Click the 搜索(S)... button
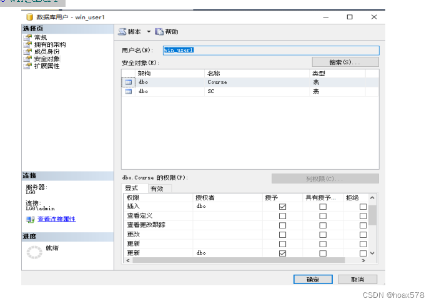Image resolution: width=434 pixels, height=304 pixels. coord(345,62)
